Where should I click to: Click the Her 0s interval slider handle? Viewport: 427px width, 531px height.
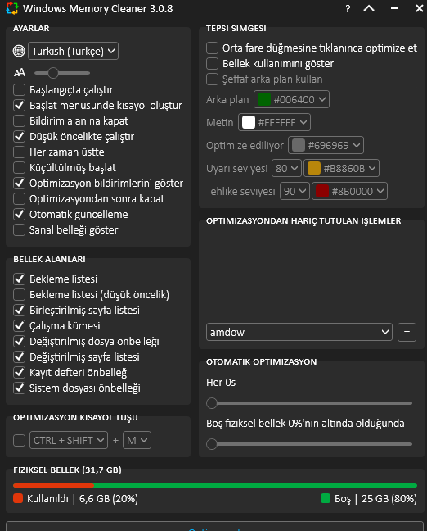pyautogui.click(x=212, y=403)
